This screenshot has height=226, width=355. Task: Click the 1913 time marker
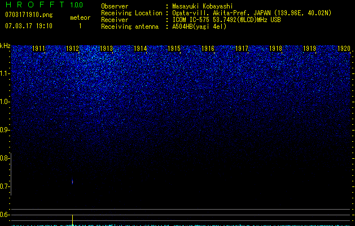(106, 49)
